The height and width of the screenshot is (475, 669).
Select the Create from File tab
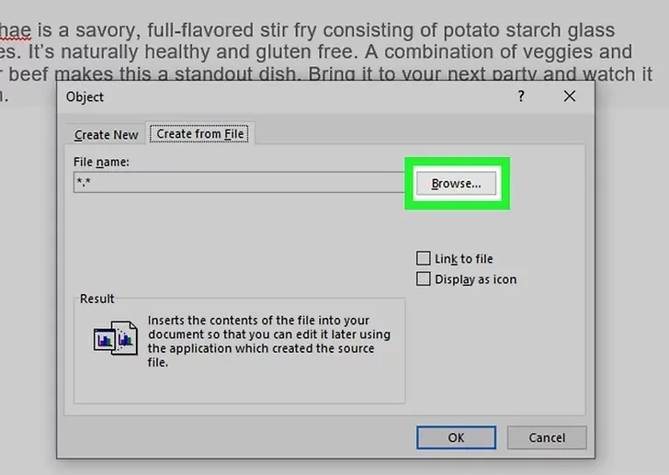coord(200,134)
